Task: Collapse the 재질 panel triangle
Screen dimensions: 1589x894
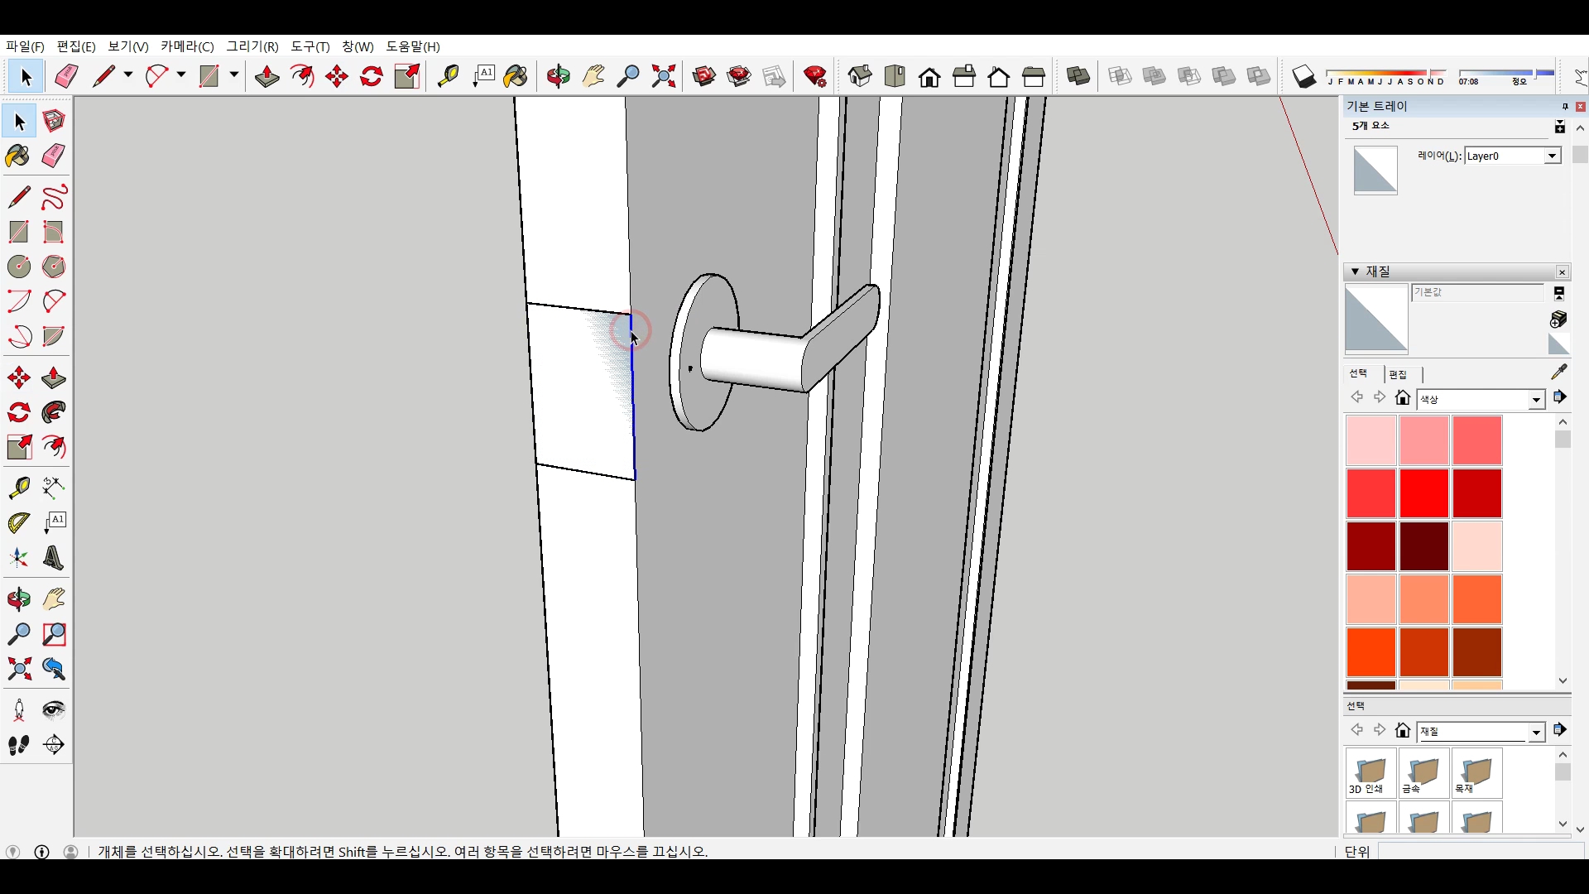Action: (1355, 272)
